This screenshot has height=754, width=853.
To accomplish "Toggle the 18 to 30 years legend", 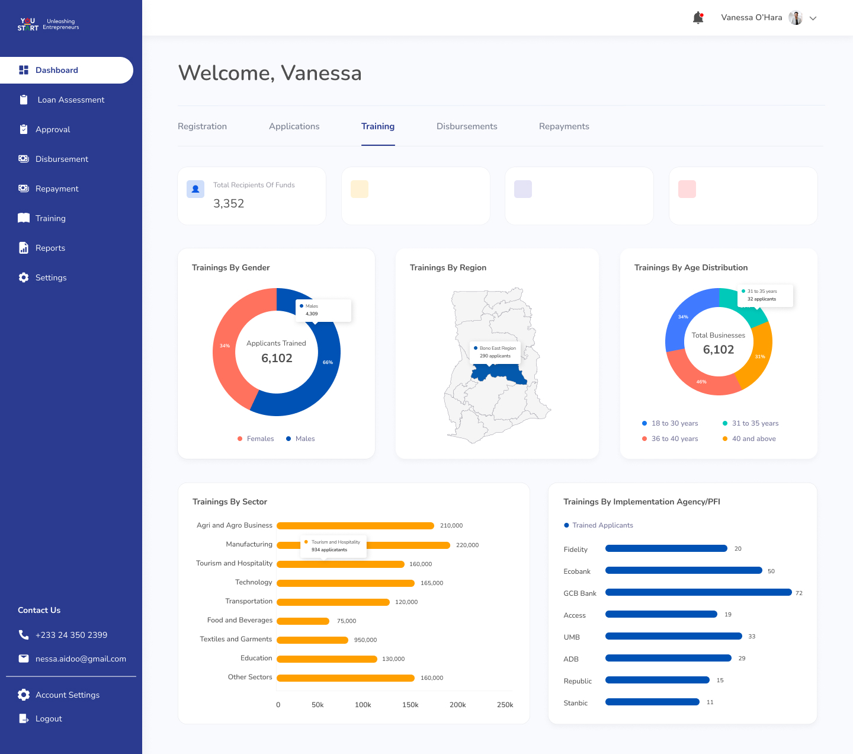I will click(x=671, y=423).
